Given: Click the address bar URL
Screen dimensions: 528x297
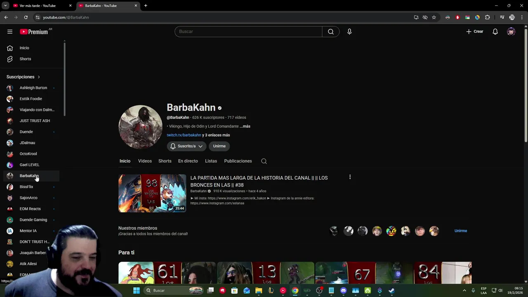Looking at the screenshot, I should [66, 17].
